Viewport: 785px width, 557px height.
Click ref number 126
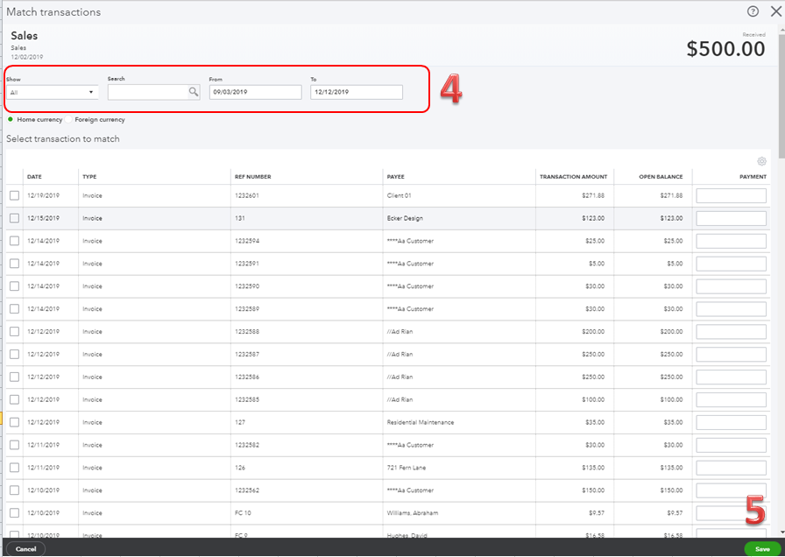coord(240,468)
